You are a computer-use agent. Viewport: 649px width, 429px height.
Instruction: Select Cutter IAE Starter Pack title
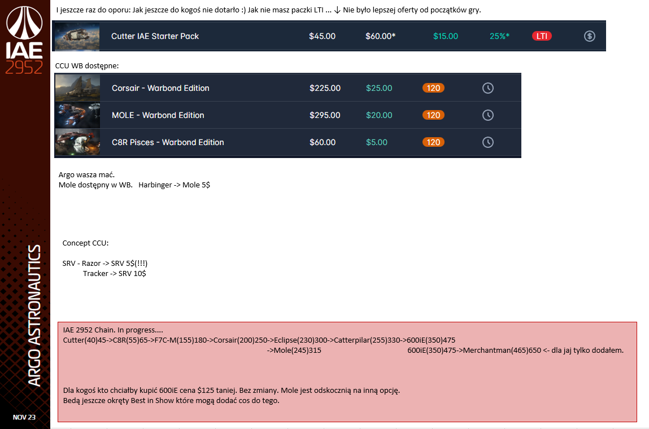[x=155, y=36]
